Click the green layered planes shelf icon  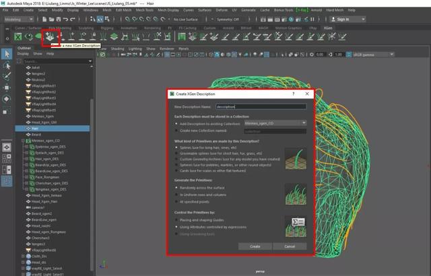[114, 36]
